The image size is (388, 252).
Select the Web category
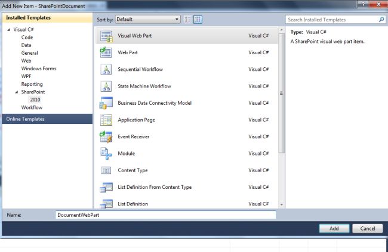tap(26, 61)
